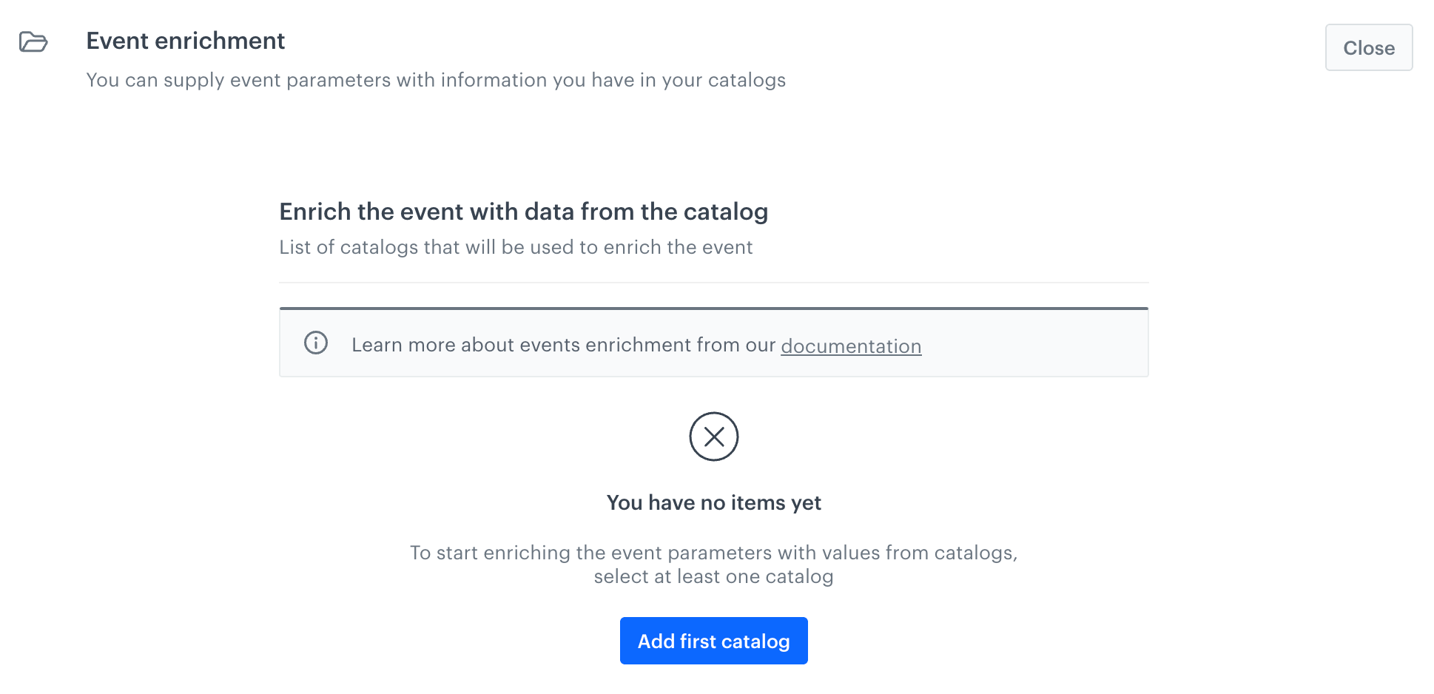
Task: Click the Enrich the event section title
Action: (x=523, y=212)
